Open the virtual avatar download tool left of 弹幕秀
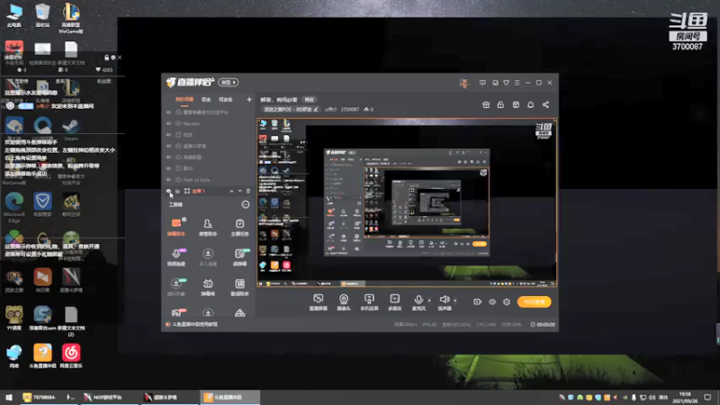The height and width of the screenshot is (405, 720). pos(175,287)
